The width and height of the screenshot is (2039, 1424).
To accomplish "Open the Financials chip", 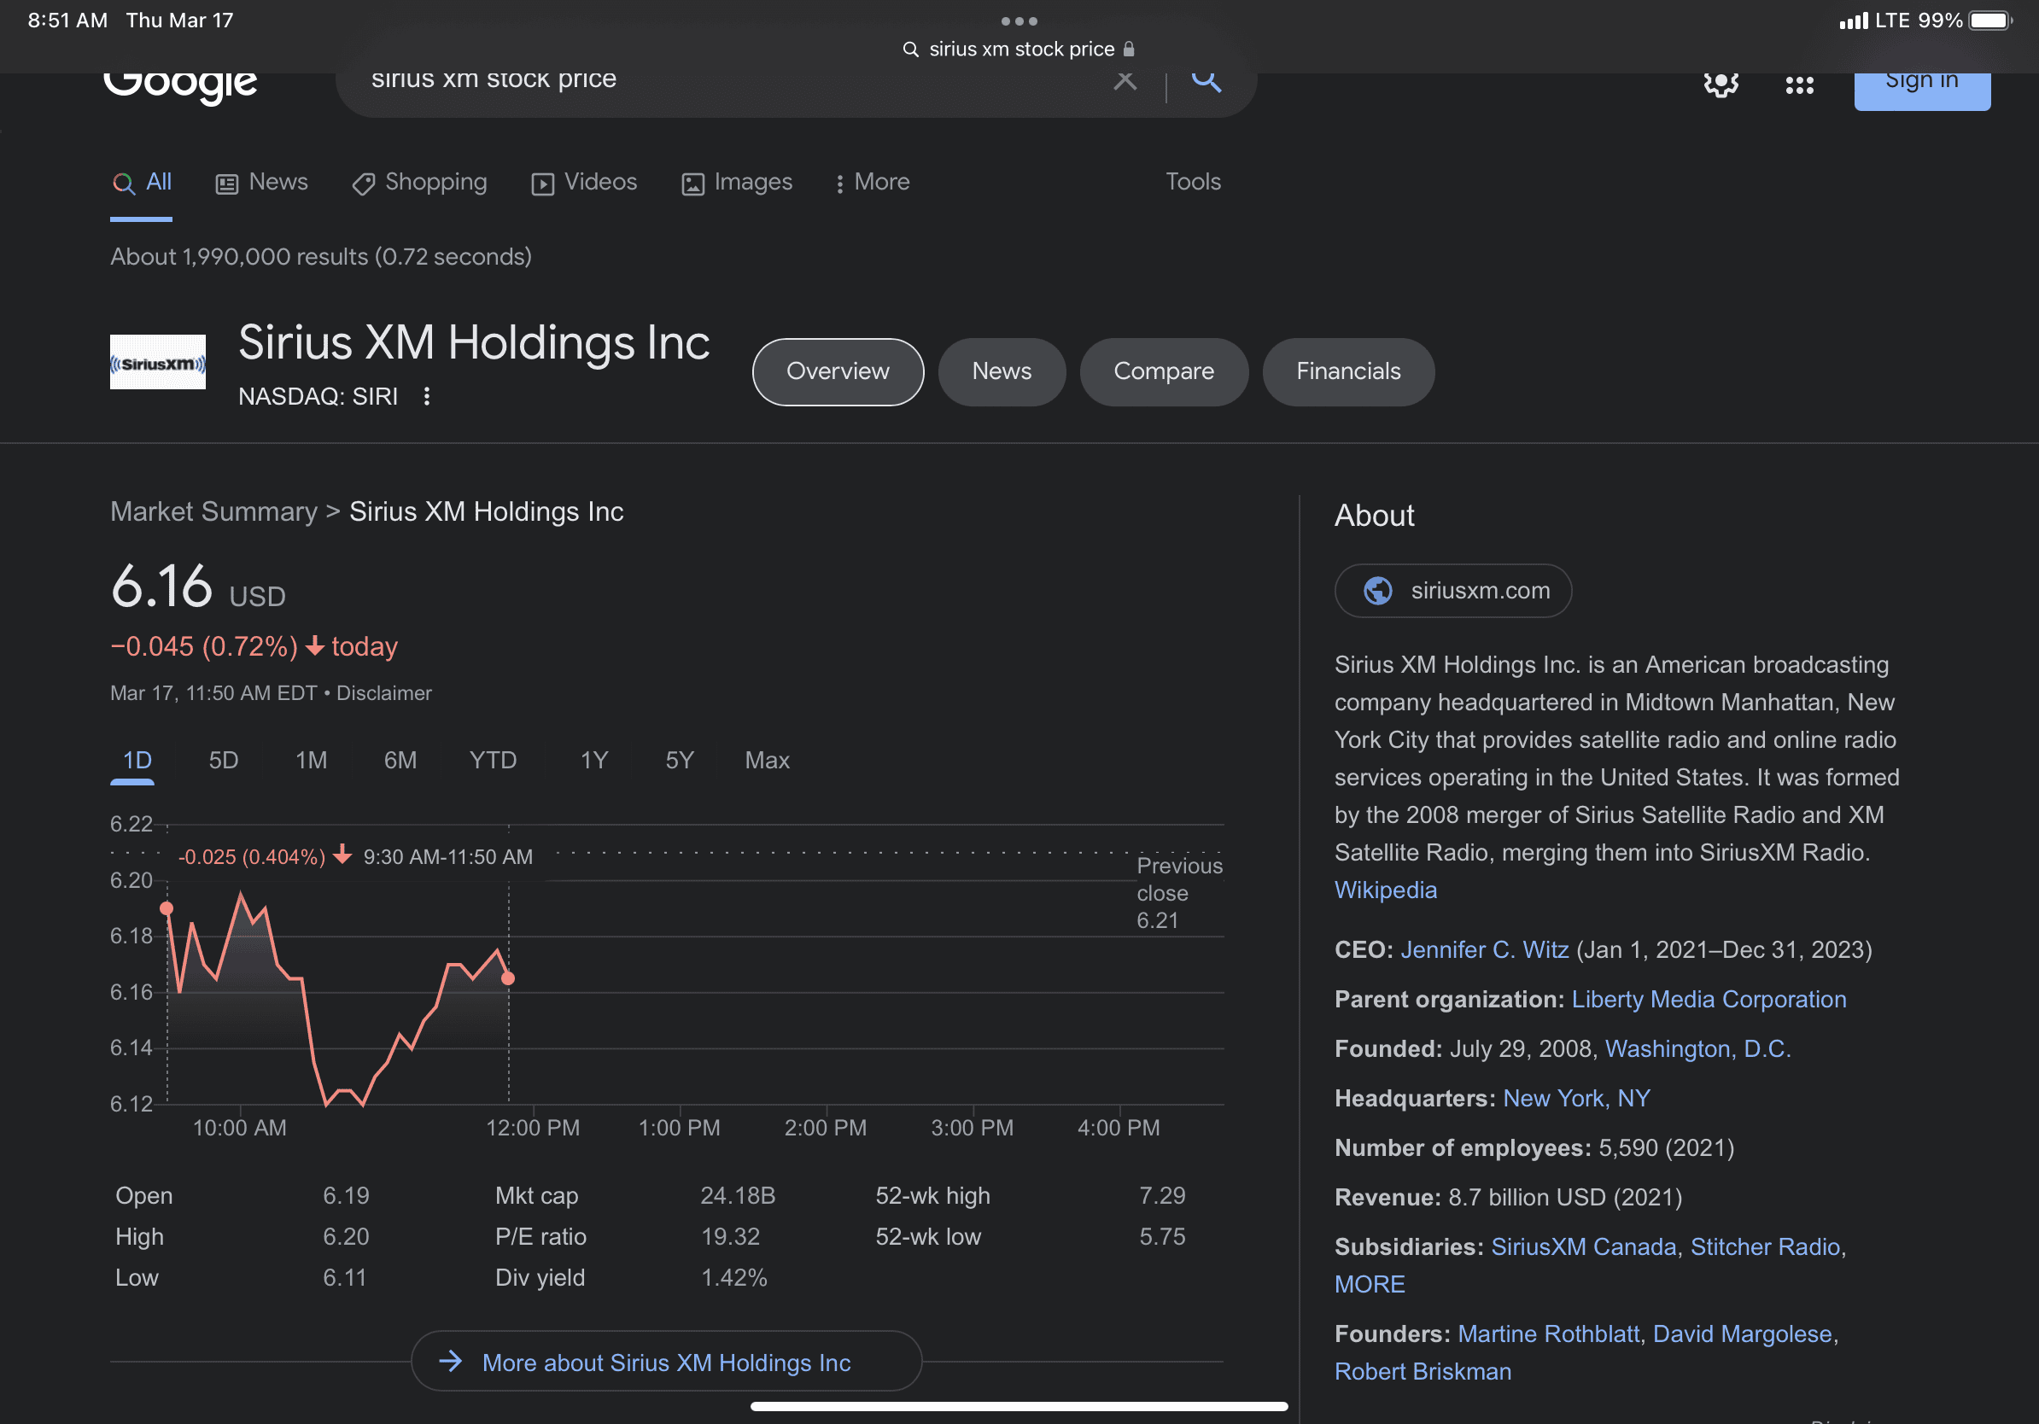I will pos(1348,372).
